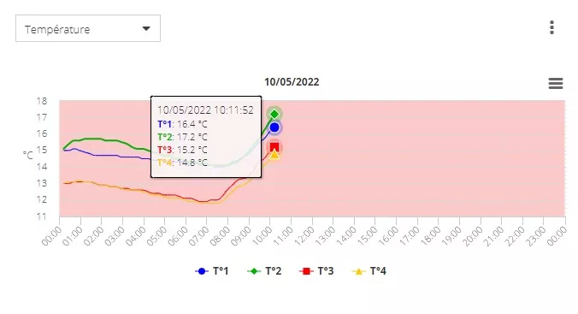This screenshot has height=314, width=578.
Task: Expand the Température dropdown arrow
Action: (x=146, y=29)
